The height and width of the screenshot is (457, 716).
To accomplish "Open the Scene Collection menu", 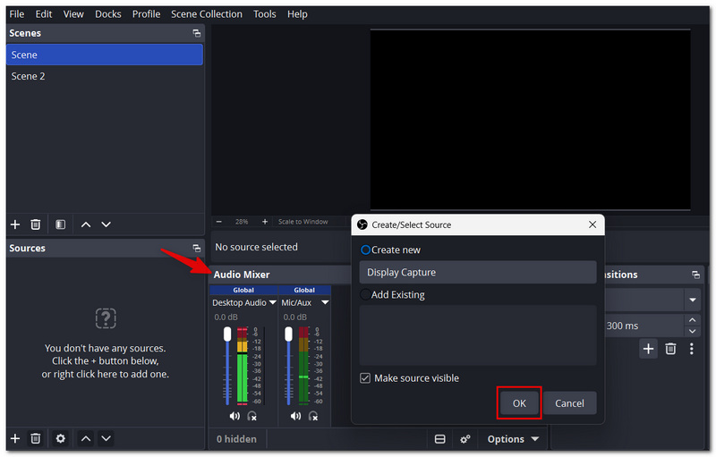I will (207, 14).
